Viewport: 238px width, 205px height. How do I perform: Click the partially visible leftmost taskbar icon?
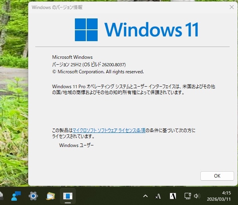coord(1,196)
